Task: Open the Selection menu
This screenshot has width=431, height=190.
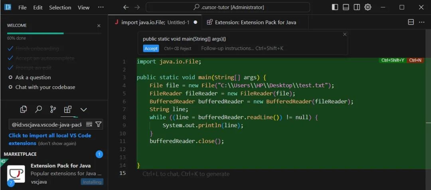Action: tap(60, 8)
